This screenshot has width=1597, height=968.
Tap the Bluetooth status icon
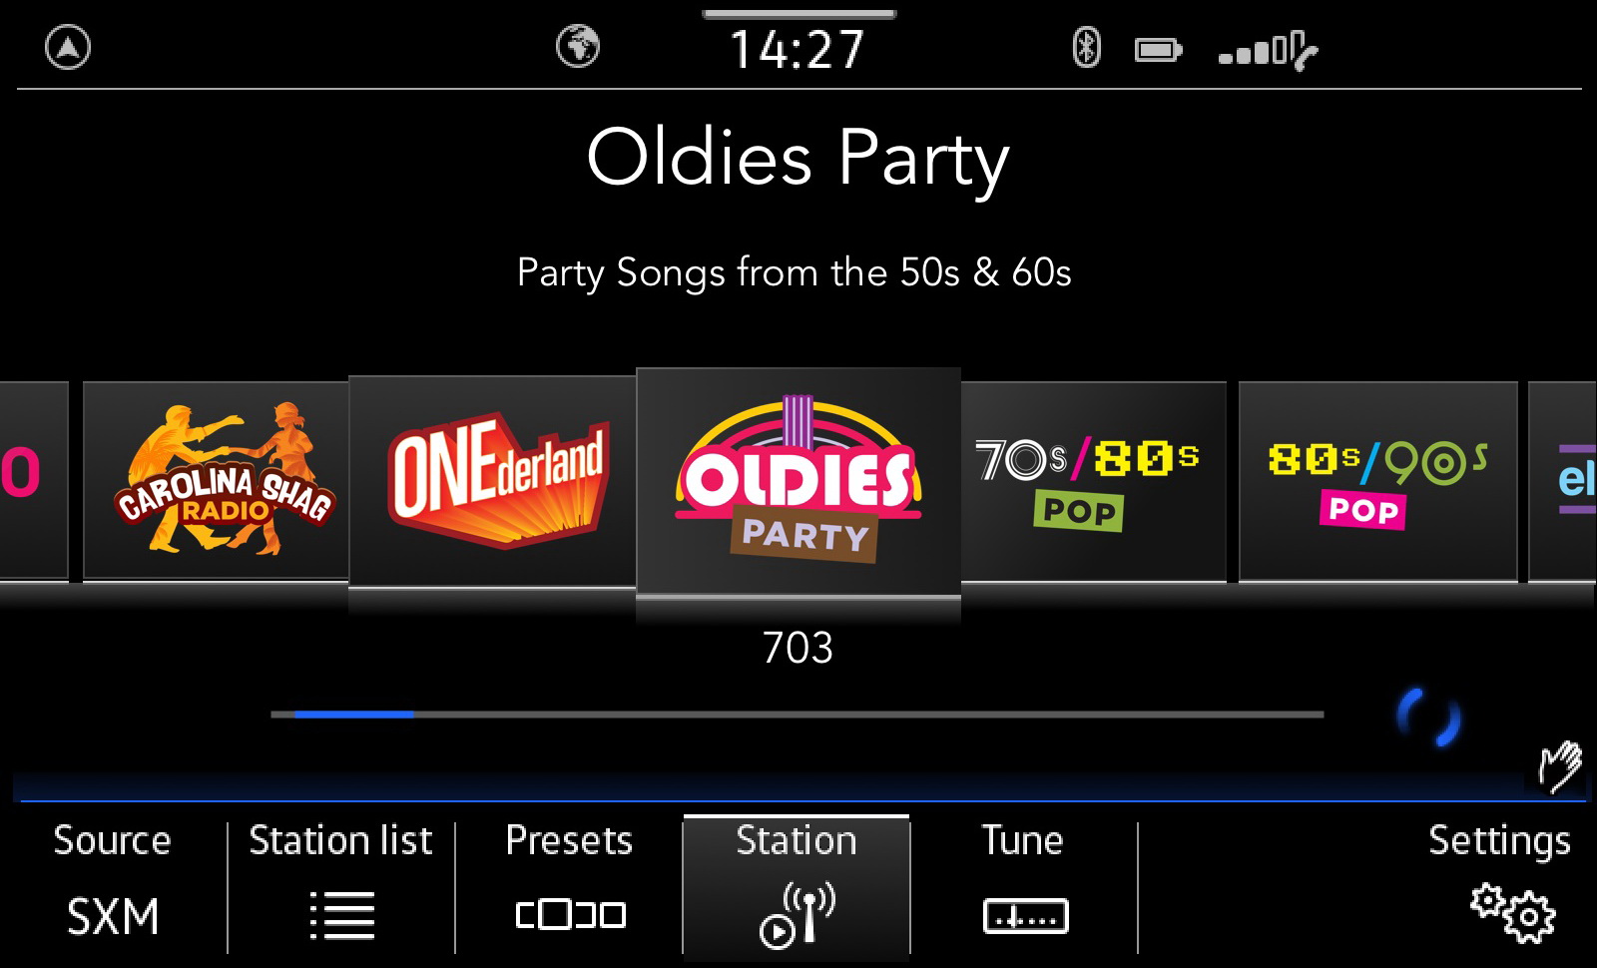[1086, 48]
